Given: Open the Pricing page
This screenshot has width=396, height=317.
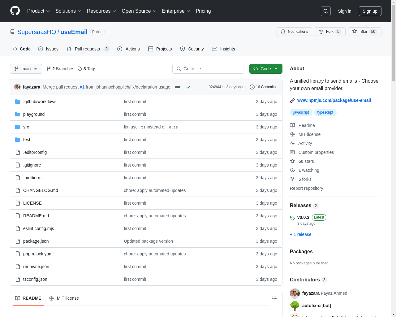Looking at the screenshot, I should 203,11.
